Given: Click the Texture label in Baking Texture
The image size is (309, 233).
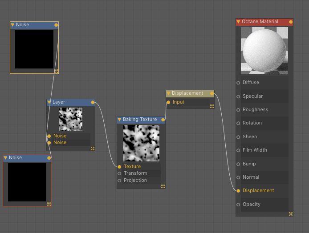Looking at the screenshot, I should click(x=132, y=167).
